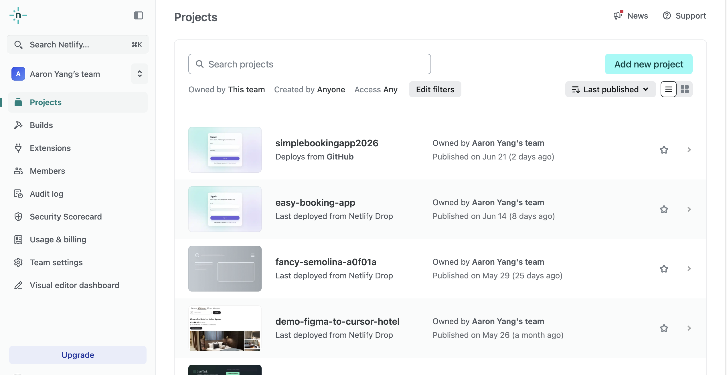The height and width of the screenshot is (375, 727).
Task: Open Usage & billing page
Action: point(78,240)
